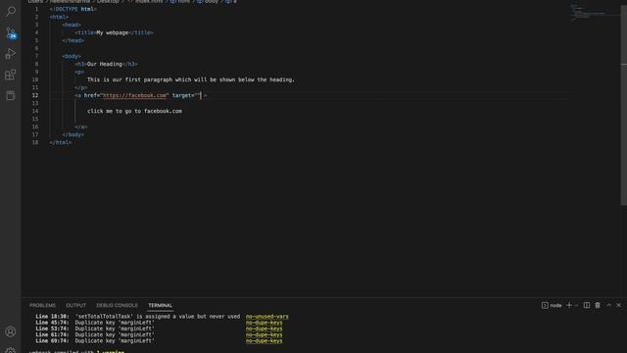Open no-dupe-keys link for Line 69:74
627x353 pixels.
[264, 341]
